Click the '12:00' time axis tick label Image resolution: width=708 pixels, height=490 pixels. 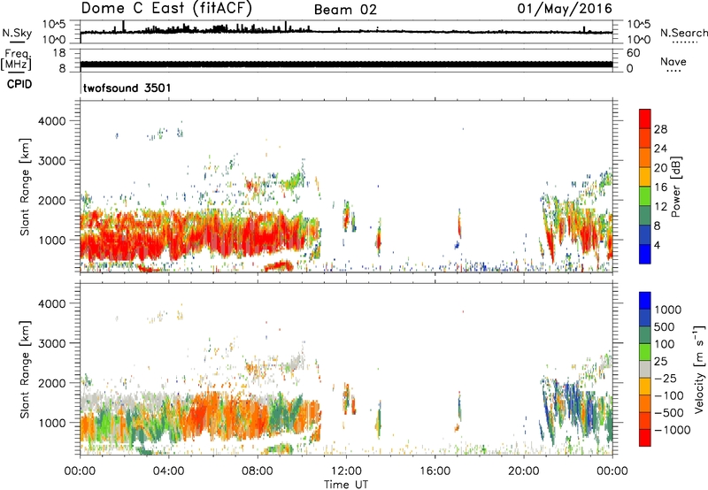click(346, 471)
